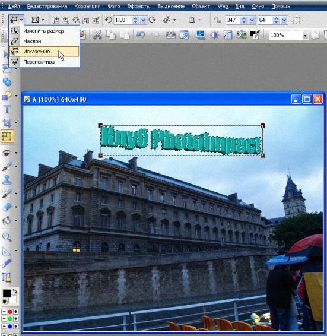Open the Эффекты menu
The width and height of the screenshot is (327, 336).
coord(139,6)
